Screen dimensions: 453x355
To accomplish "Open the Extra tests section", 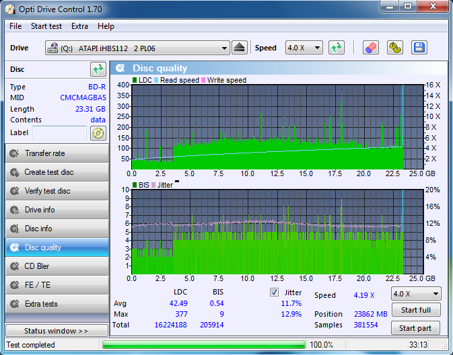I will [x=57, y=304].
